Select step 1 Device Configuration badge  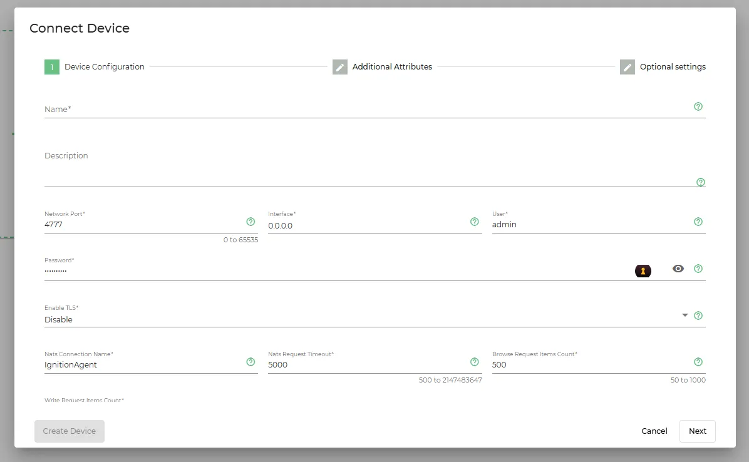pyautogui.click(x=52, y=67)
